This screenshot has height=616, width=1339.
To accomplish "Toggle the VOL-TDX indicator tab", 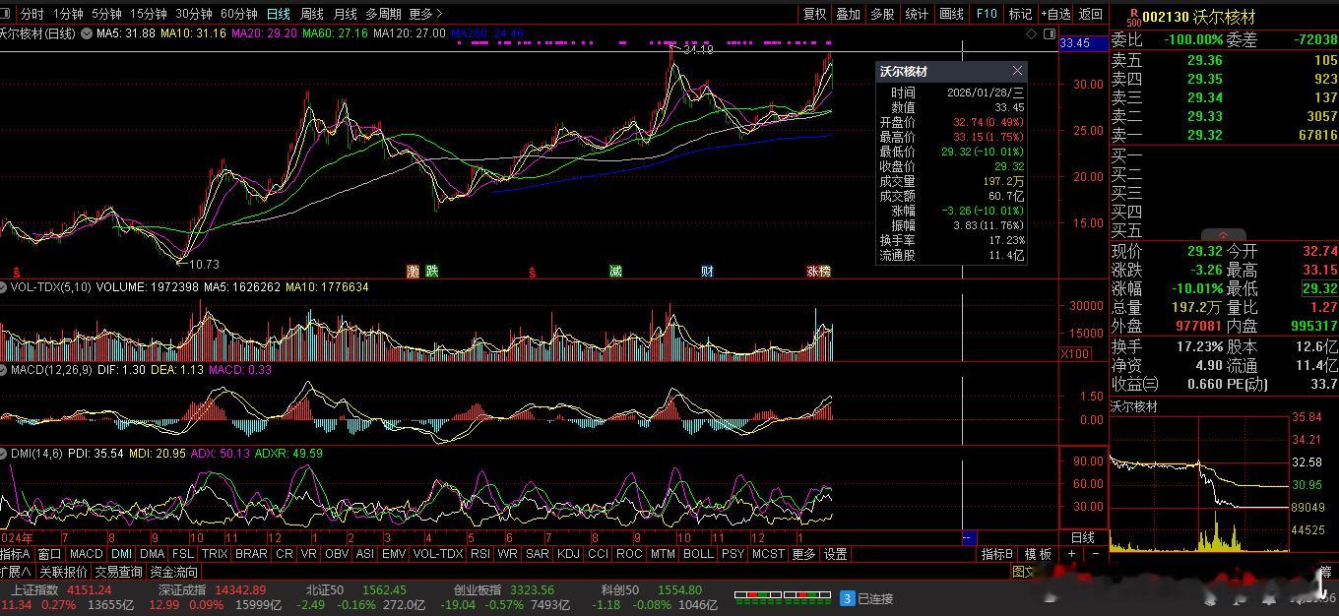I will (437, 554).
